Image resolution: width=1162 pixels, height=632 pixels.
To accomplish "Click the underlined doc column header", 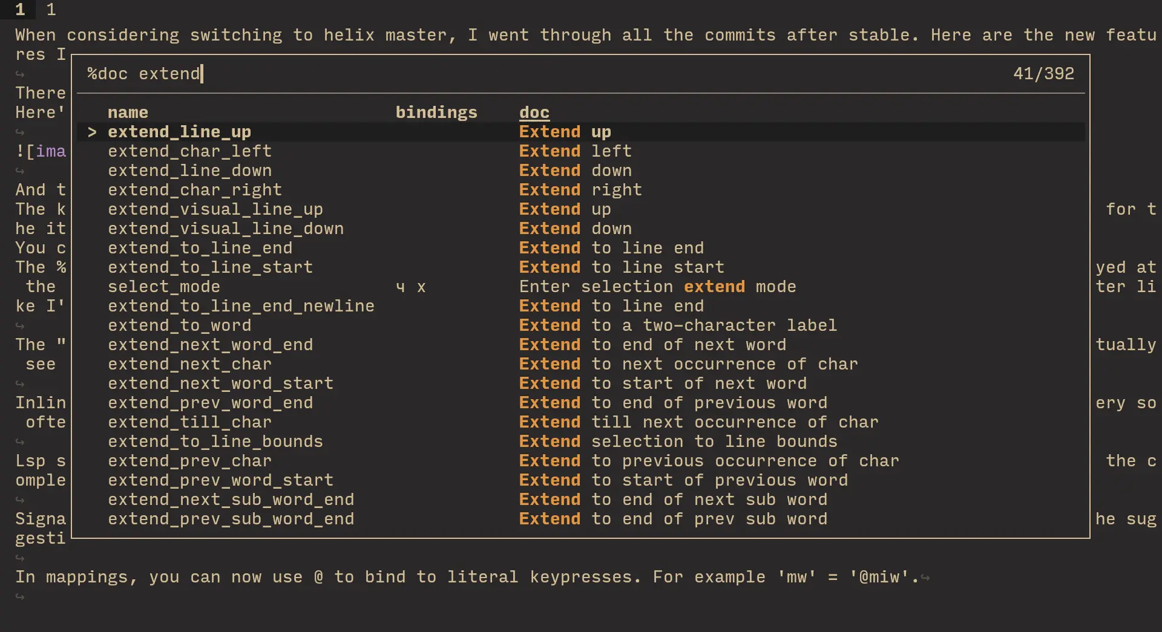I will tap(534, 112).
